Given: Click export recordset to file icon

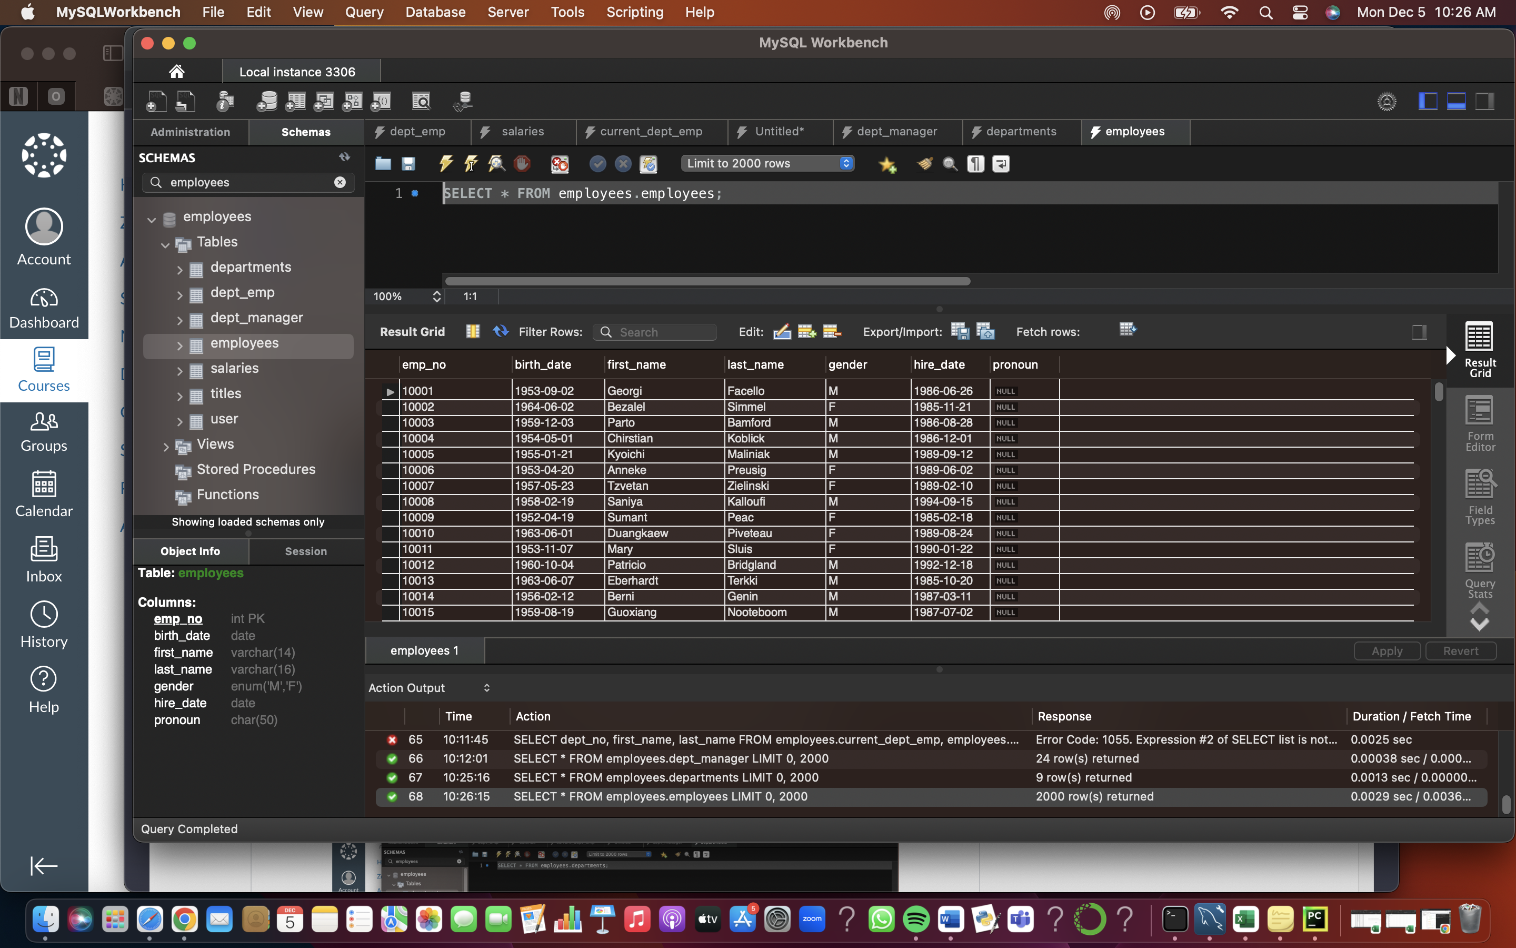Looking at the screenshot, I should tap(959, 331).
